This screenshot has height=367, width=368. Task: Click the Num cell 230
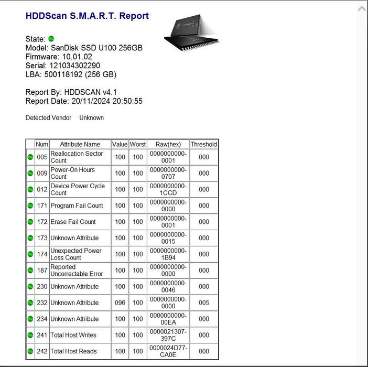click(x=42, y=286)
